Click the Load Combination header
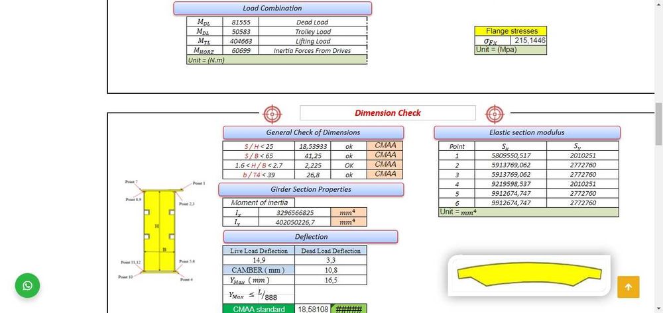Viewport: 663px width, 313px height. [x=272, y=8]
